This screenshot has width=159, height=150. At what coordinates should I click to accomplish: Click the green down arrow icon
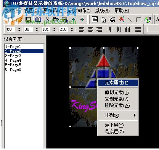click(82, 19)
